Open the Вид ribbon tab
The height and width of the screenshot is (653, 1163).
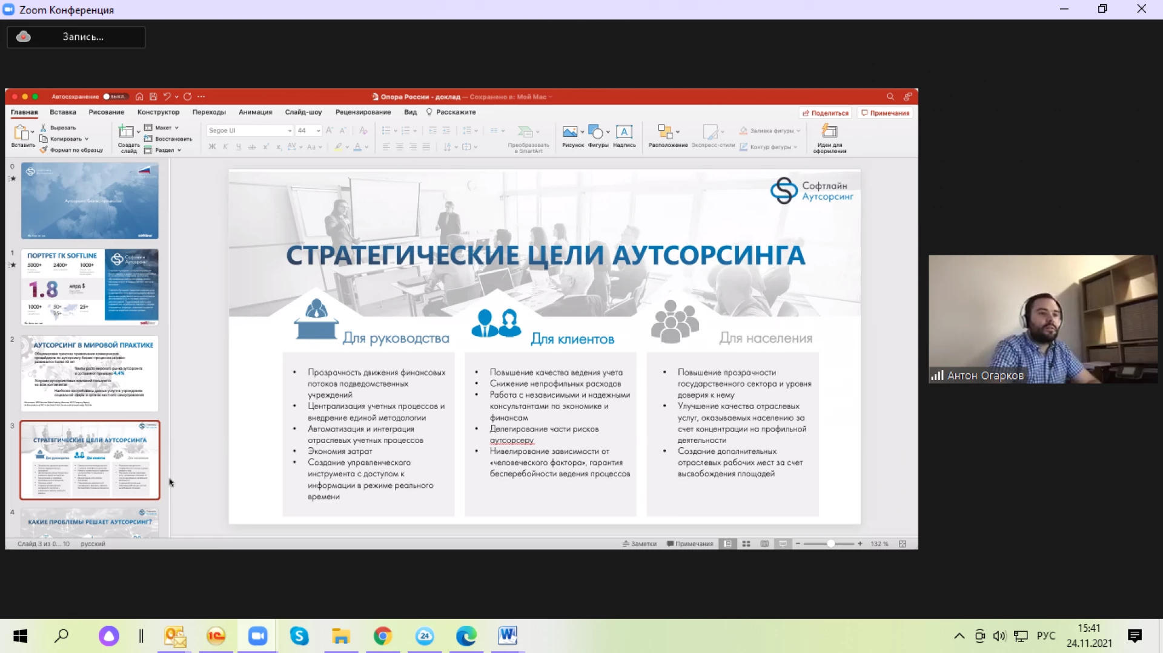(411, 112)
